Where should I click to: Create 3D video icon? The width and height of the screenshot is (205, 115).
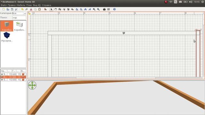tap(108, 9)
